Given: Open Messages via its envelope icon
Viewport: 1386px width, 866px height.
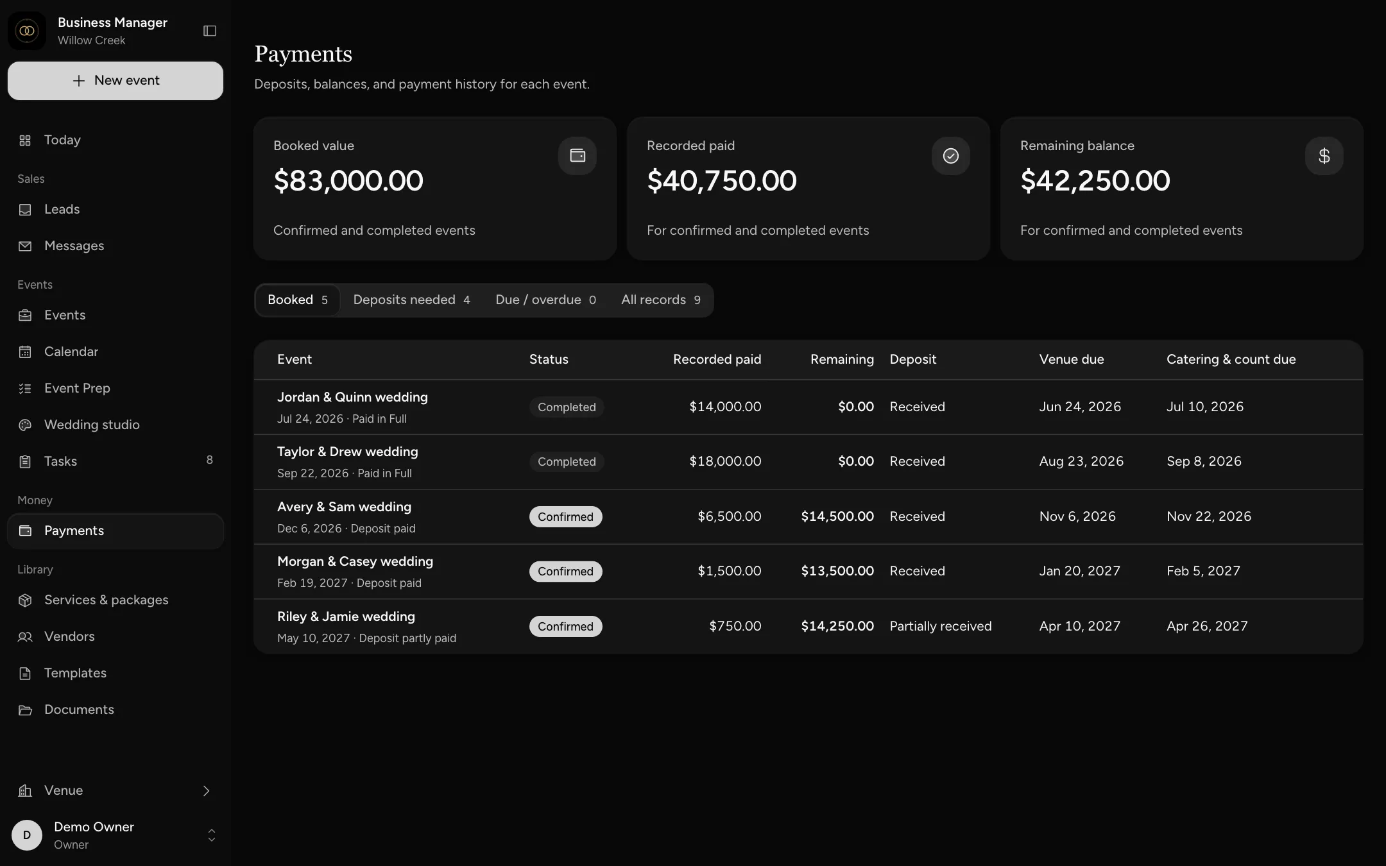Looking at the screenshot, I should 25,246.
